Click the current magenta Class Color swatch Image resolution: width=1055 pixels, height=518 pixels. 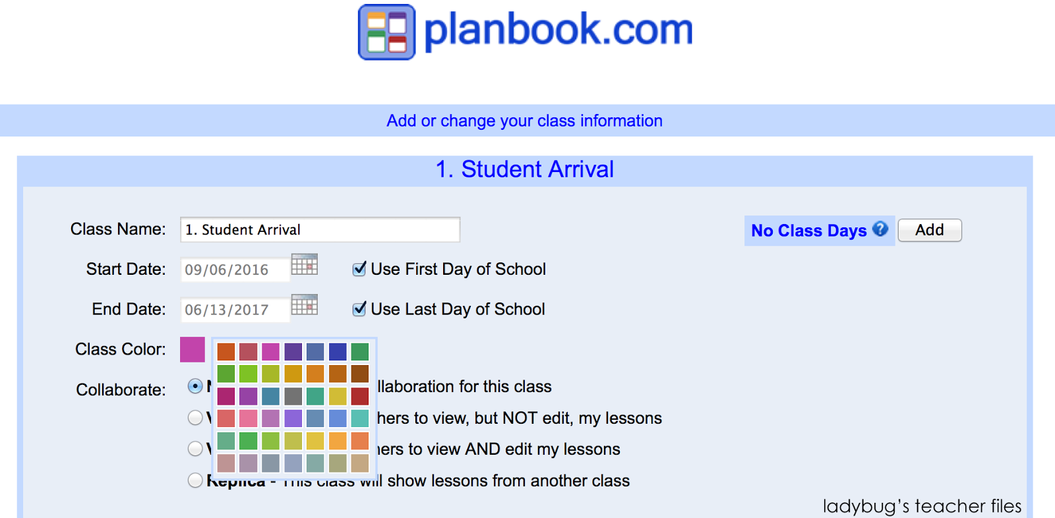pyautogui.click(x=192, y=349)
